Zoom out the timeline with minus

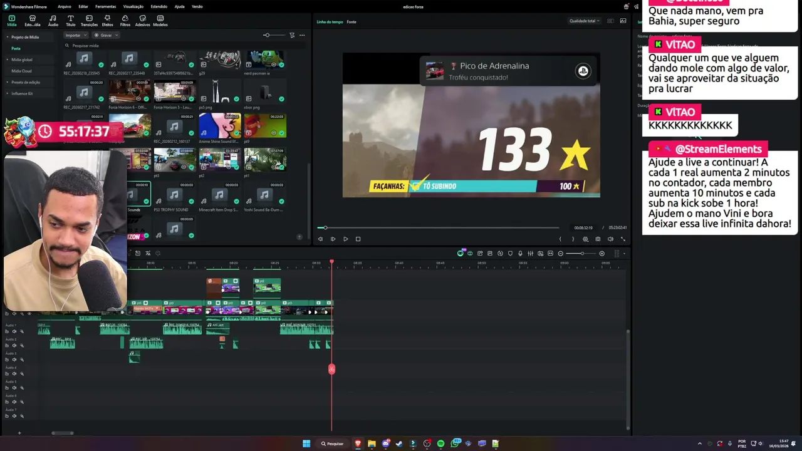560,253
